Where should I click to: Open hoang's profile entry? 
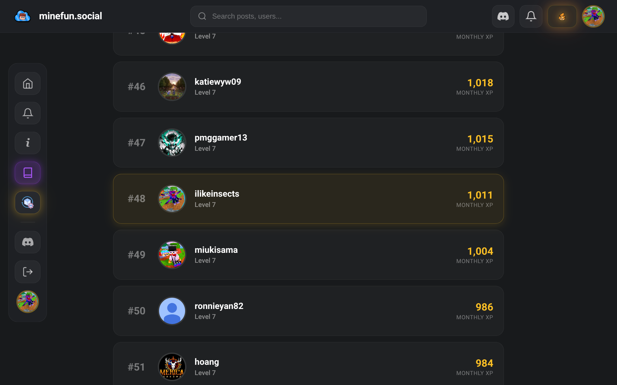pyautogui.click(x=207, y=362)
